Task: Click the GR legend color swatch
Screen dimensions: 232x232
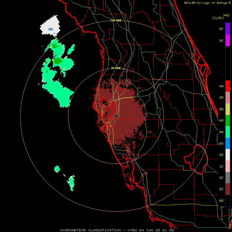Action: [228, 98]
